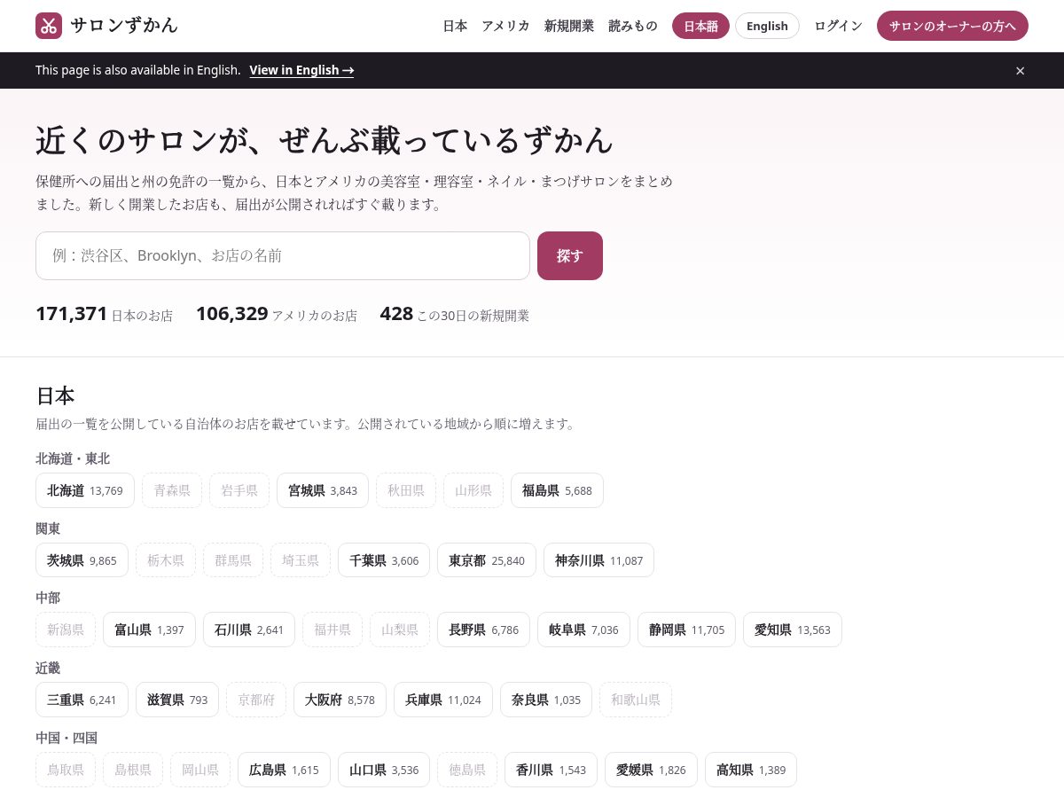This screenshot has width=1064, height=798.
Task: Open 福島県 prefecture listing
Action: click(x=557, y=490)
